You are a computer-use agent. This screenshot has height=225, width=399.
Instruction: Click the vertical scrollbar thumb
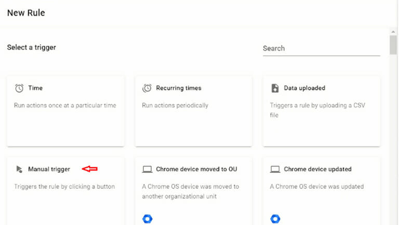tap(393, 45)
